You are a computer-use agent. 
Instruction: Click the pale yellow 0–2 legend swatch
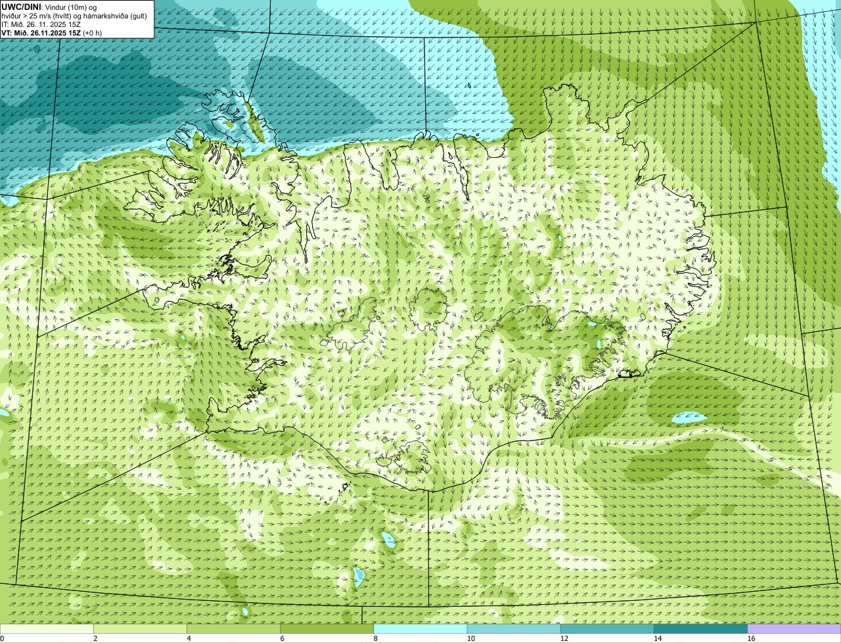tap(47, 629)
